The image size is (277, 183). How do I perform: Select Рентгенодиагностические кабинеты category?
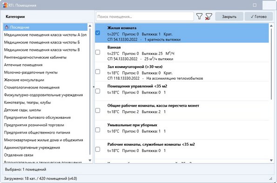[45, 57]
